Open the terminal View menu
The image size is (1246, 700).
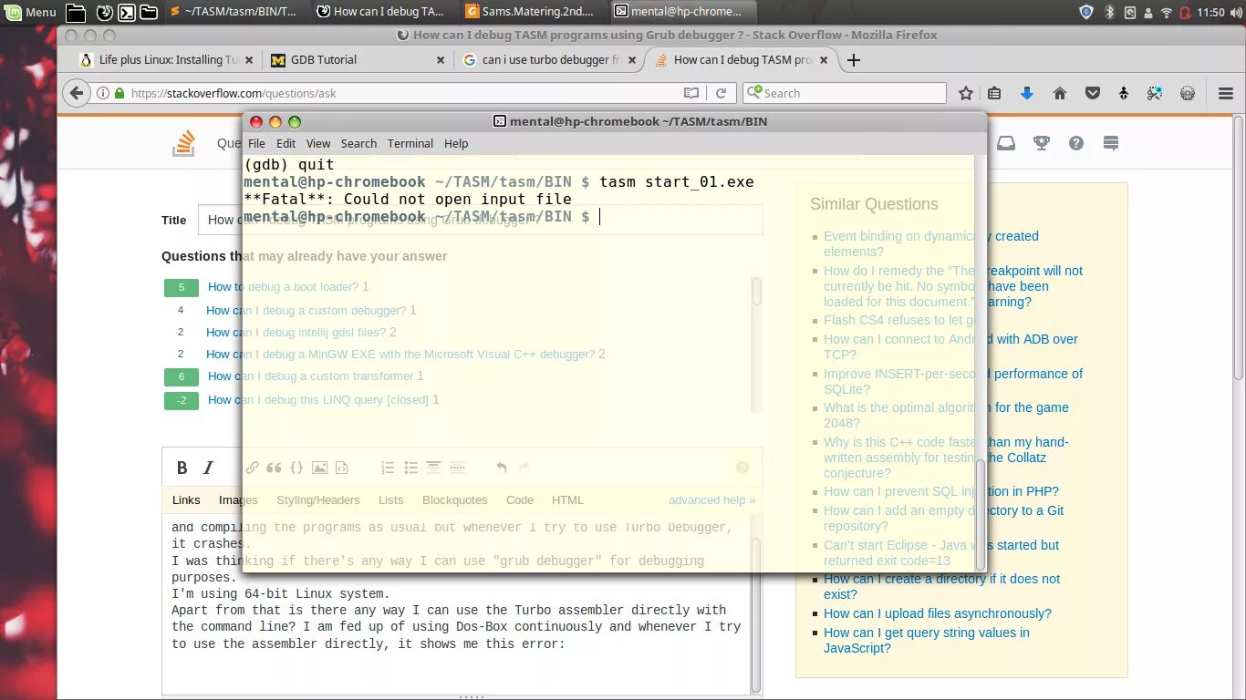[318, 143]
